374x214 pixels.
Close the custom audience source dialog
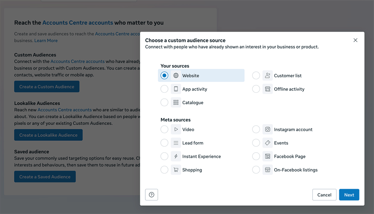coord(355,40)
